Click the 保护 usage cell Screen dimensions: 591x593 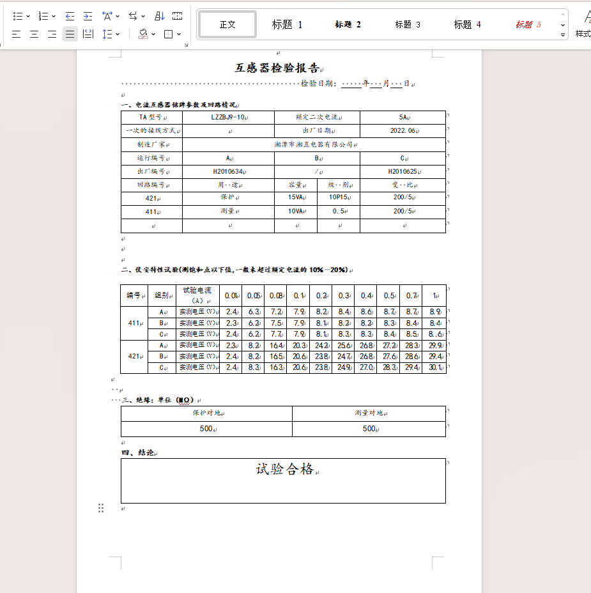(x=228, y=197)
